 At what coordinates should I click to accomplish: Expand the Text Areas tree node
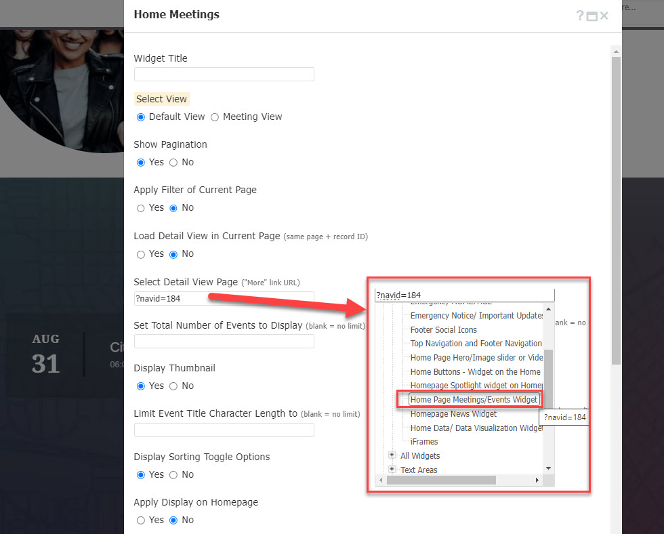point(392,469)
